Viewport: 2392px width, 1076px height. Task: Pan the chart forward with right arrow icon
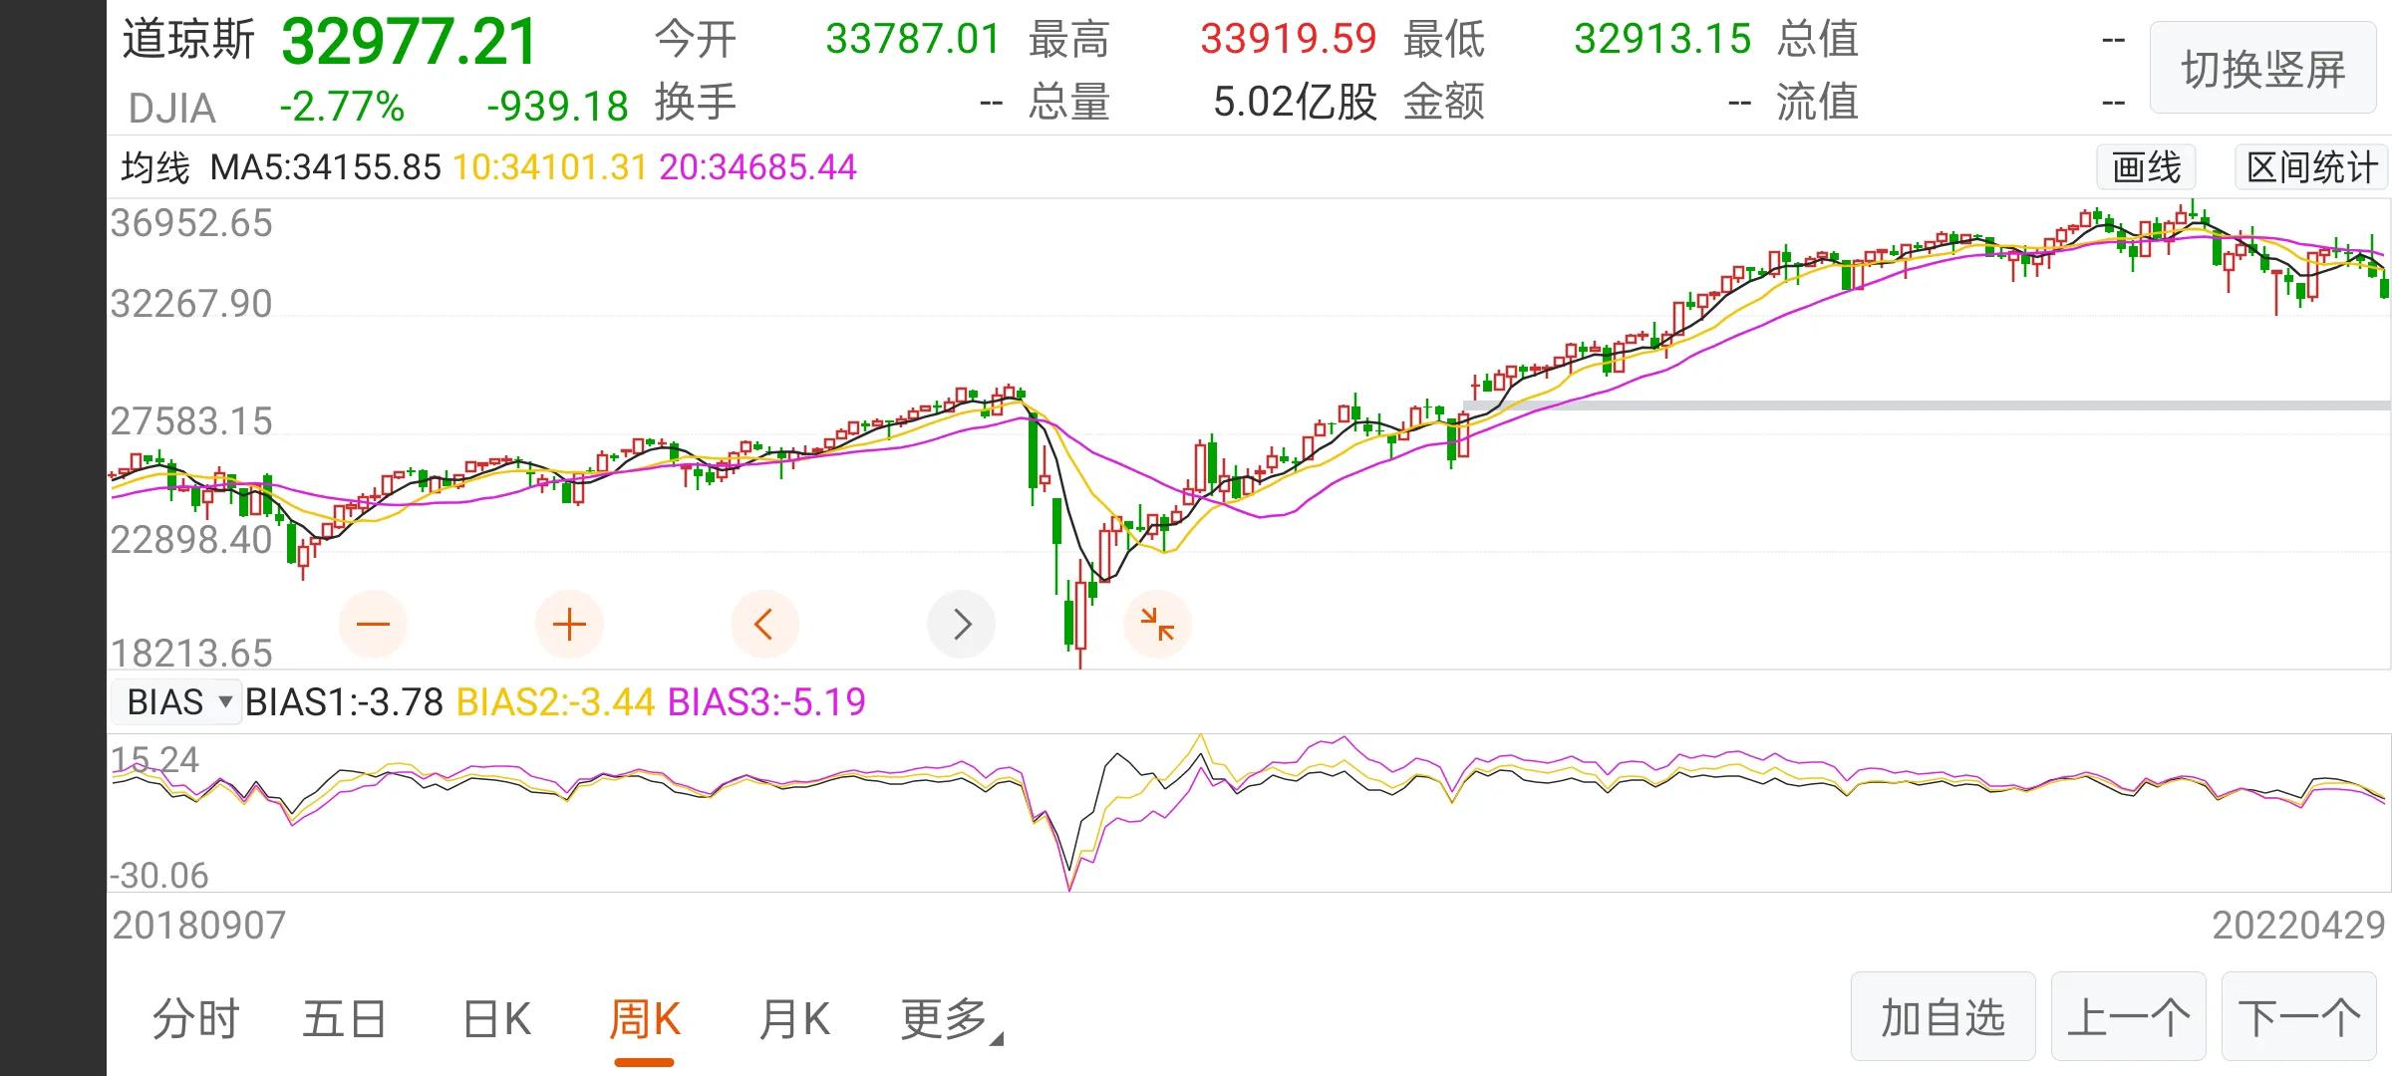click(x=960, y=623)
